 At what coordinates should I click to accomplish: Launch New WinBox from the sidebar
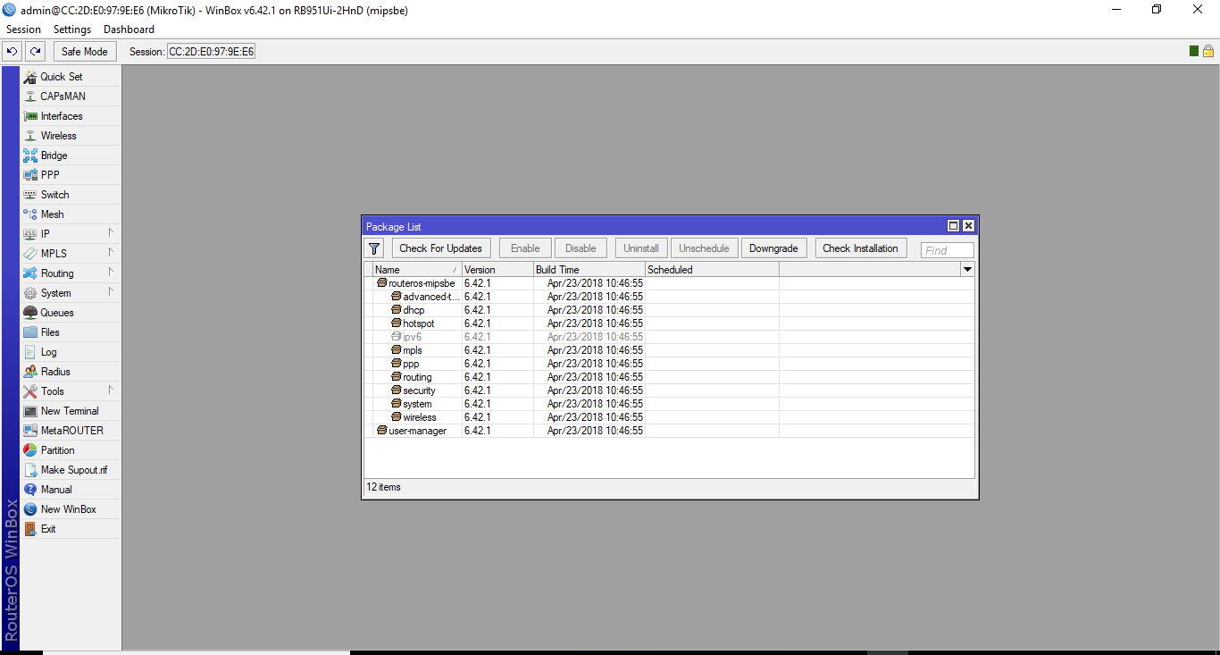pos(71,509)
